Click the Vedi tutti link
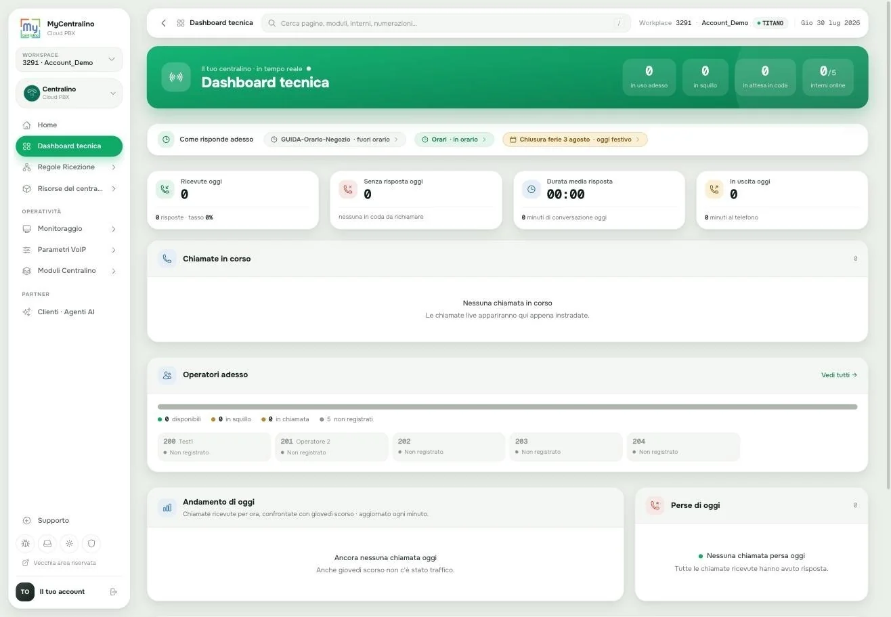891x617 pixels. coord(839,375)
